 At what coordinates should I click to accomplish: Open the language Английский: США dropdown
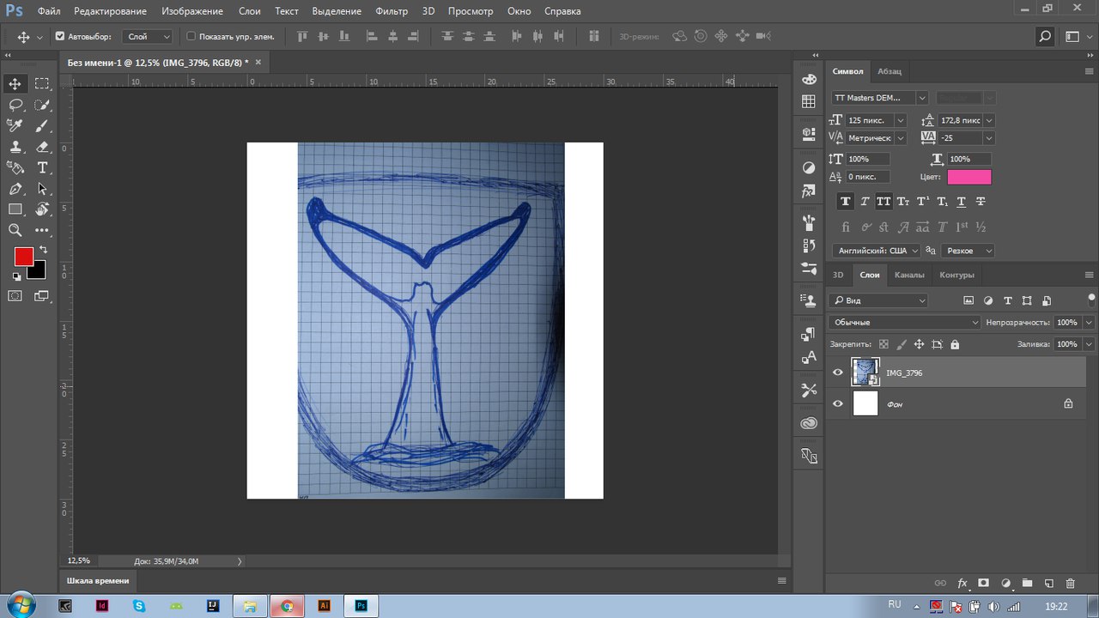click(877, 251)
